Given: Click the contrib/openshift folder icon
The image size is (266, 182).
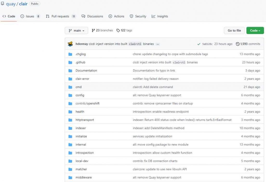Looking at the screenshot, I should (70, 104).
